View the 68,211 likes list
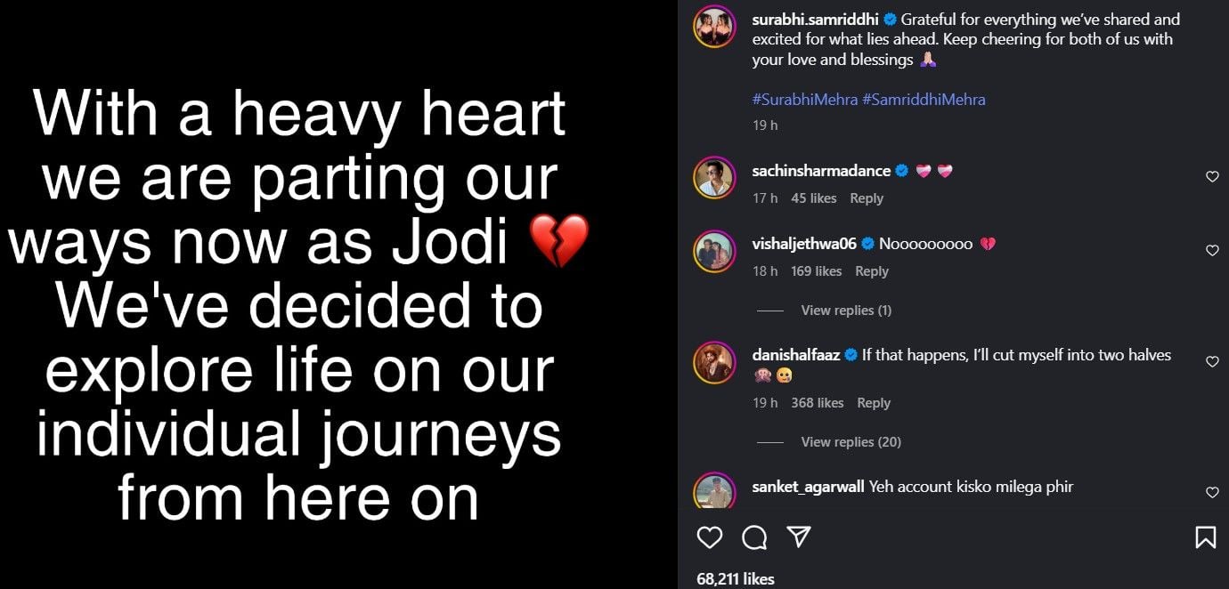 pyautogui.click(x=736, y=579)
